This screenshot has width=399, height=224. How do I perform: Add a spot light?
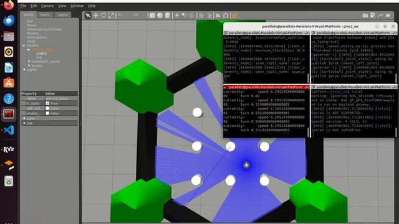[x=184, y=16]
